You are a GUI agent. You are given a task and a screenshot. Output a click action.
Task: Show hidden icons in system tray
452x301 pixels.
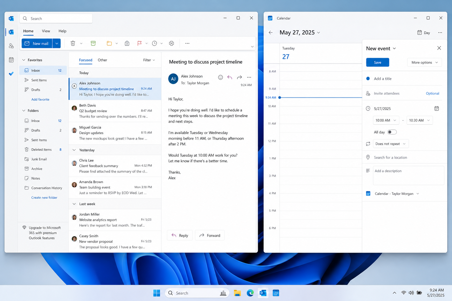point(394,293)
